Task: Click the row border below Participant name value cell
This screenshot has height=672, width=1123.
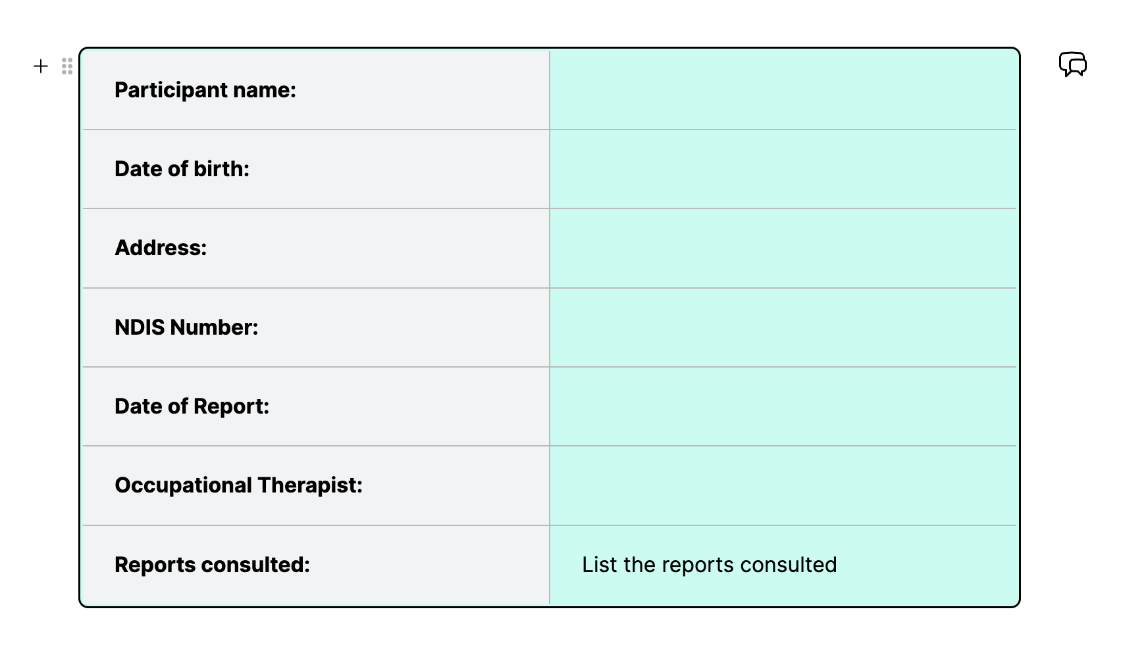Action: [783, 130]
